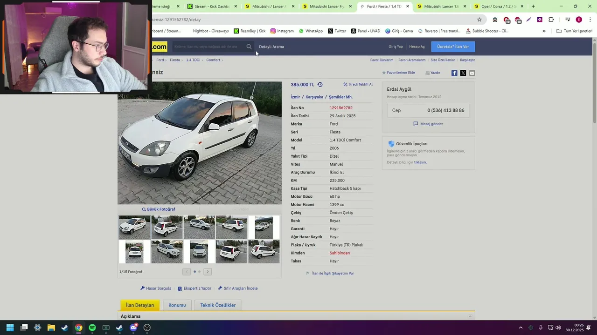This screenshot has height=335, width=597.
Task: Switch to Konumu tab
Action: point(177,305)
